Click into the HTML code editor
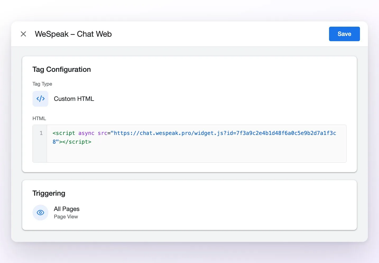The width and height of the screenshot is (379, 263). (196, 144)
